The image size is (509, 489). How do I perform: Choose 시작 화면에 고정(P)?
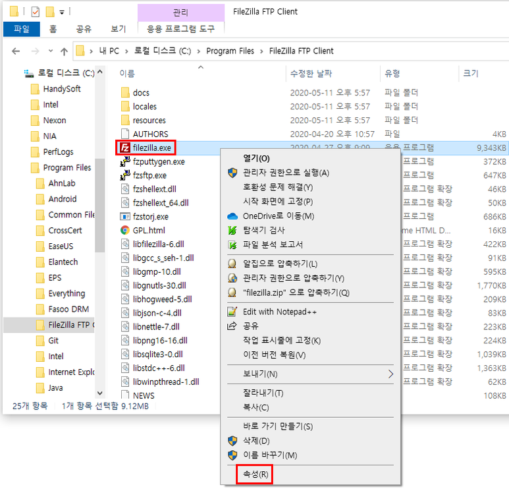(310, 202)
